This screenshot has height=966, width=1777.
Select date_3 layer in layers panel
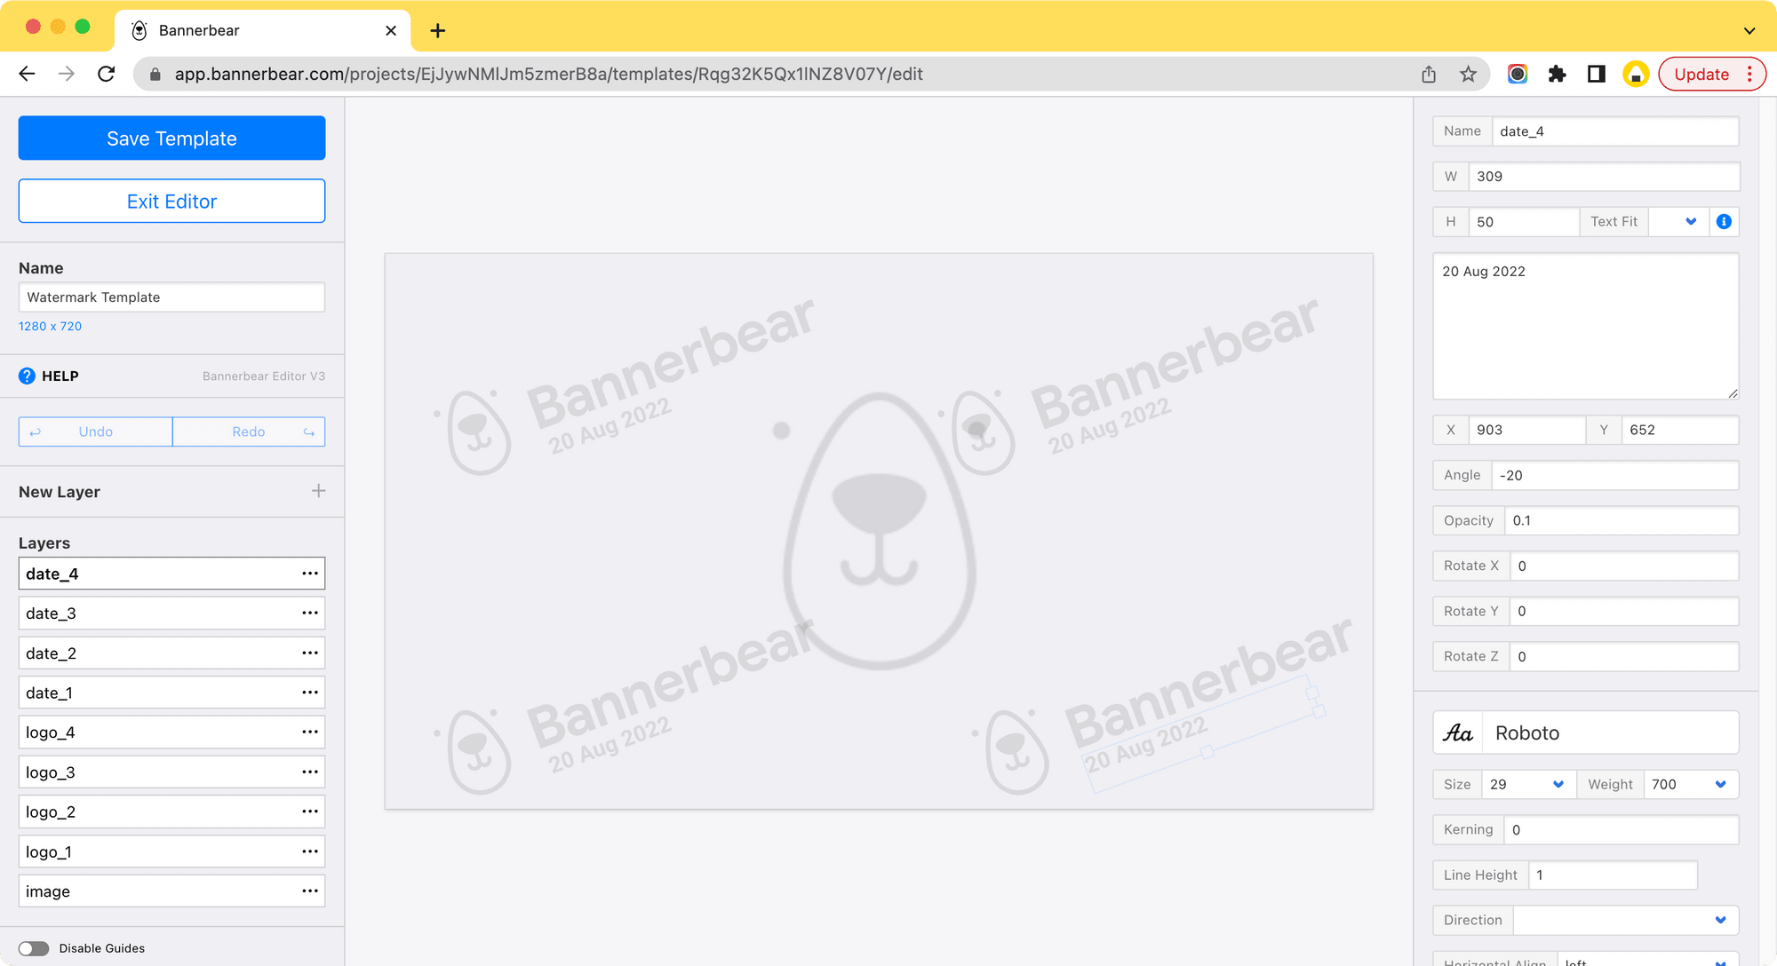[x=171, y=613]
